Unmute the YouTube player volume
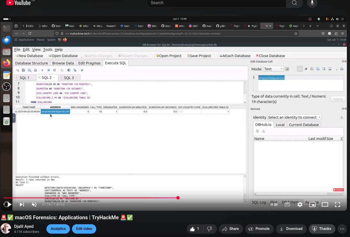Image resolution: width=350 pixels, height=237 pixels. (x=34, y=204)
